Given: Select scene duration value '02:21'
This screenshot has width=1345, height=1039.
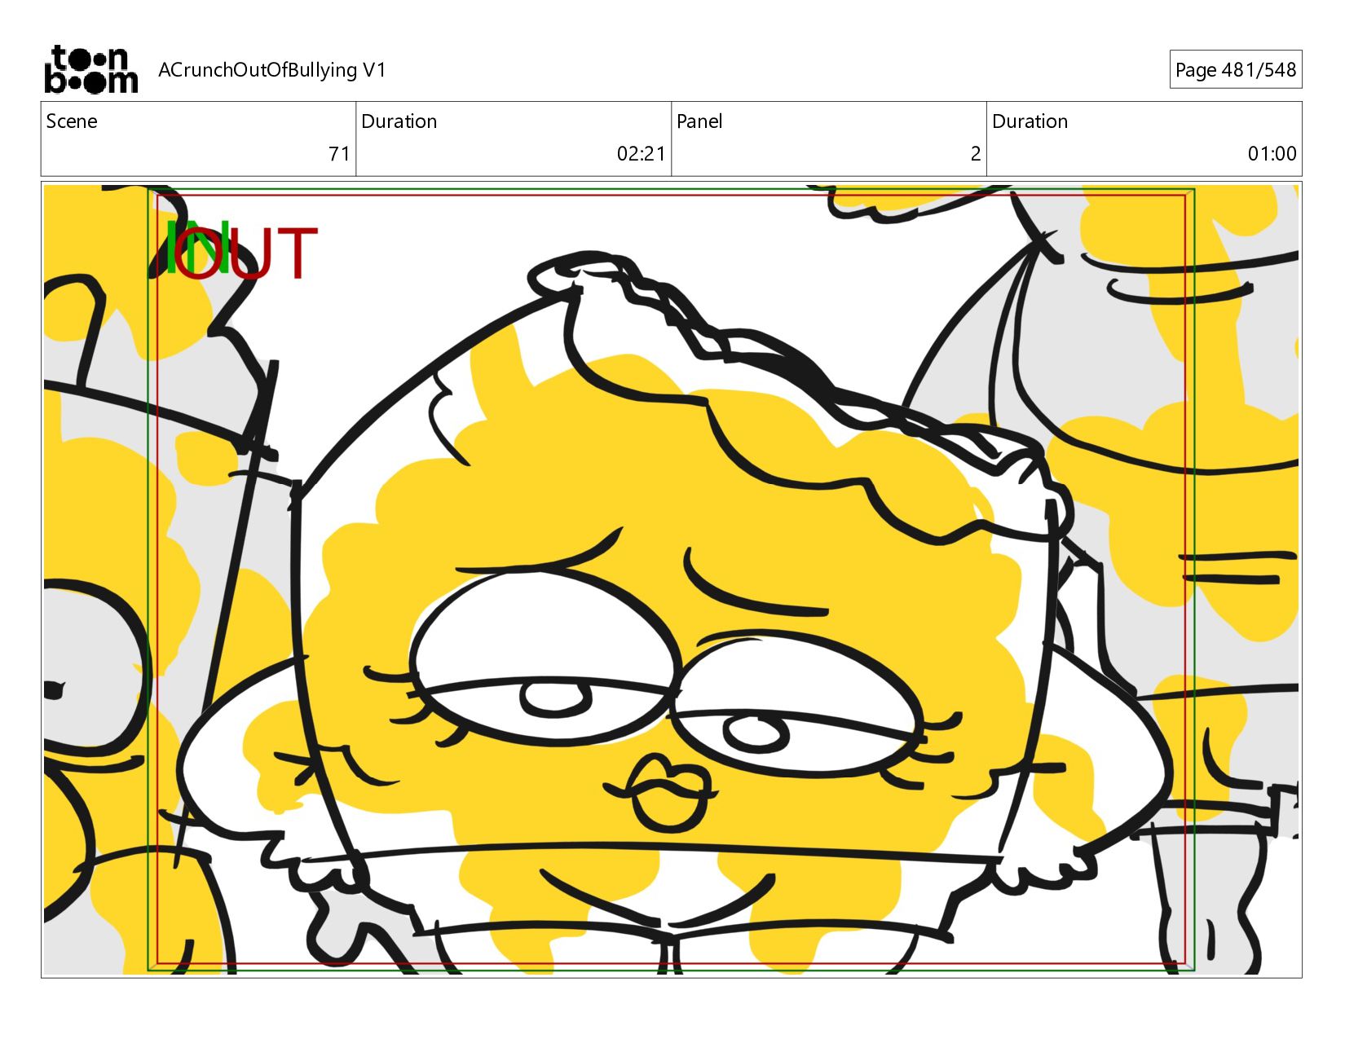Looking at the screenshot, I should tap(641, 154).
